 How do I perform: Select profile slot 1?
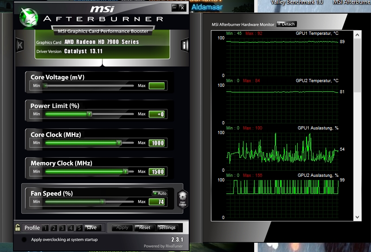(45, 228)
